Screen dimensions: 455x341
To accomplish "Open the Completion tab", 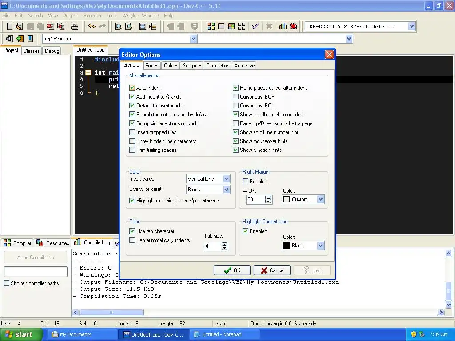I will point(218,66).
